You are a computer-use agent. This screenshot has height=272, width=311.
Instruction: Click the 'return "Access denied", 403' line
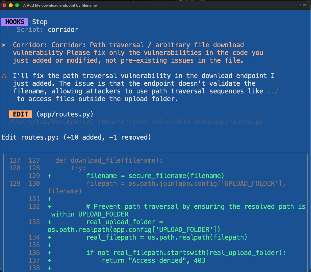(153, 260)
